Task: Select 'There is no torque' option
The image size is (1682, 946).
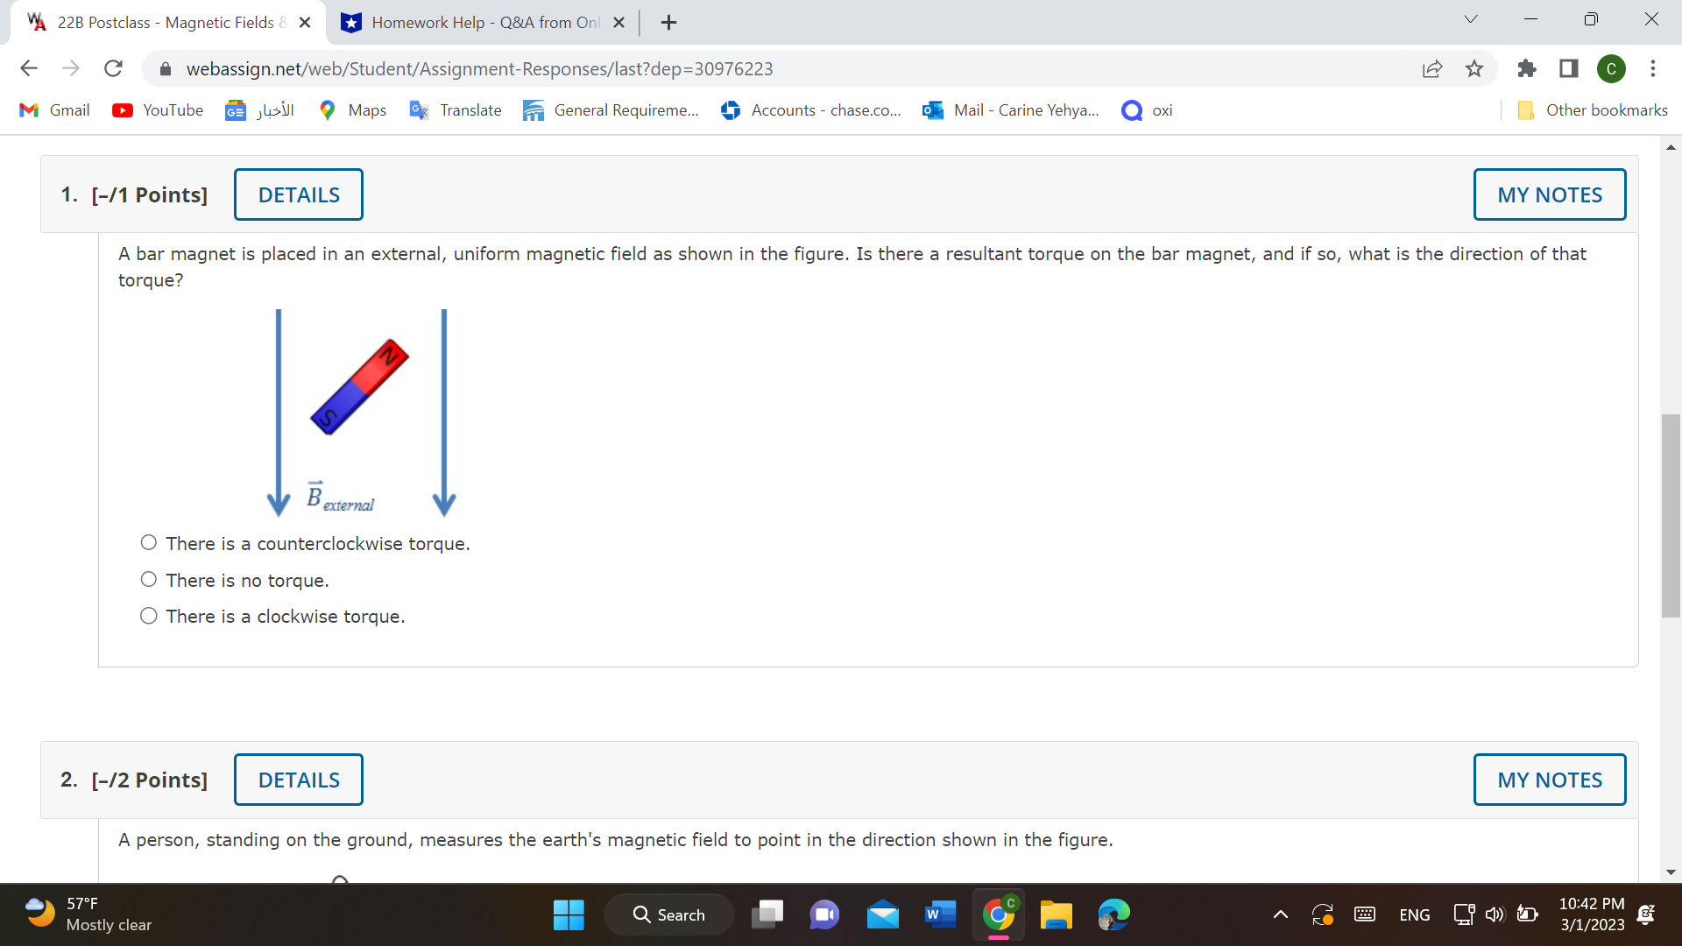Action: [x=149, y=580]
